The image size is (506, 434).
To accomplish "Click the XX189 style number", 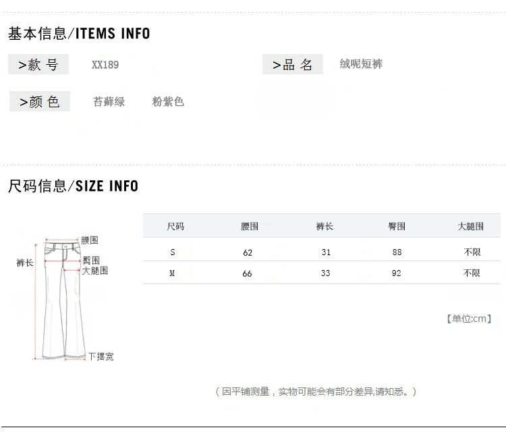I will (x=105, y=65).
